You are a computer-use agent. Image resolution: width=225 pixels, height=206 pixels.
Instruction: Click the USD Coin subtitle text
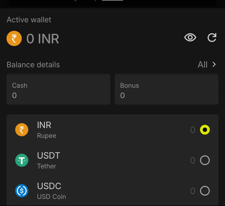click(x=52, y=197)
